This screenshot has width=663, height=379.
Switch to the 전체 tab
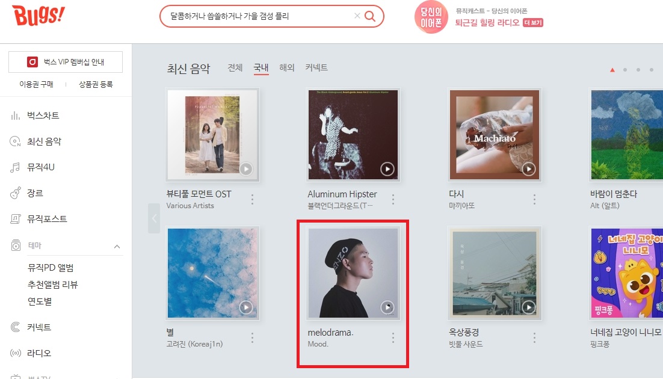[x=235, y=67]
